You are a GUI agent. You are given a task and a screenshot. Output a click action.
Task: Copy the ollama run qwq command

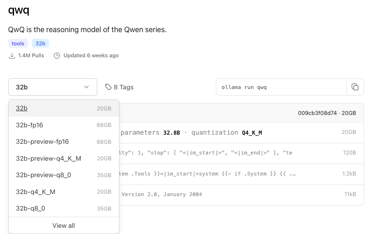355,87
